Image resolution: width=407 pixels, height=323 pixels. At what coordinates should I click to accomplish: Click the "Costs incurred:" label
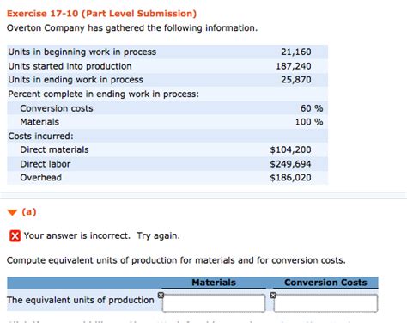click(x=40, y=136)
